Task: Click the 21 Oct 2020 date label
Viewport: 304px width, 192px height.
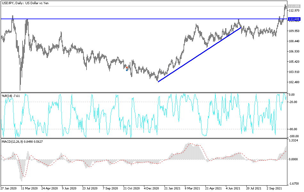Action: click(132, 188)
